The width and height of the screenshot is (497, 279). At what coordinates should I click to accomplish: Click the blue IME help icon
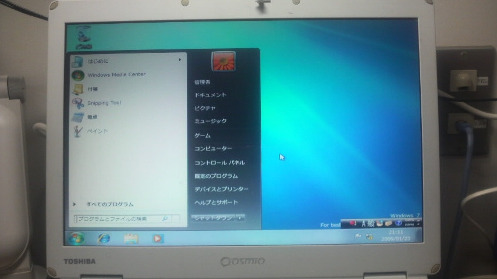399,223
